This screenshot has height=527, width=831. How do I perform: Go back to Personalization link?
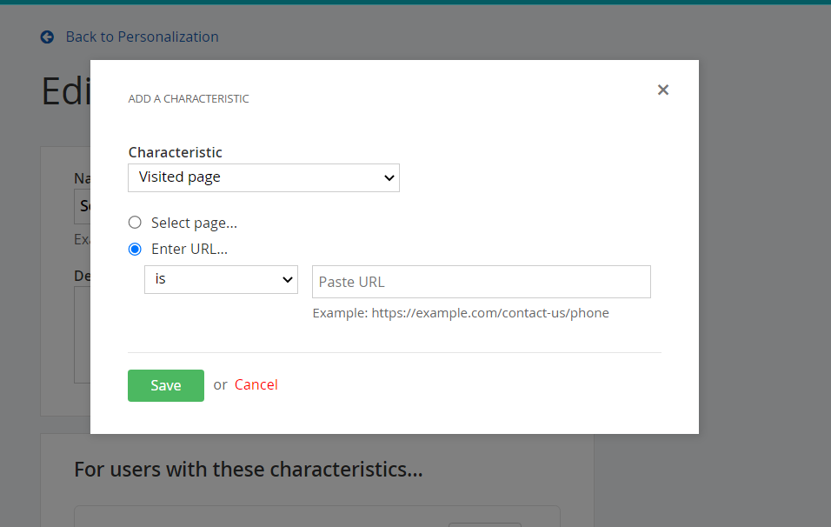[x=142, y=37]
